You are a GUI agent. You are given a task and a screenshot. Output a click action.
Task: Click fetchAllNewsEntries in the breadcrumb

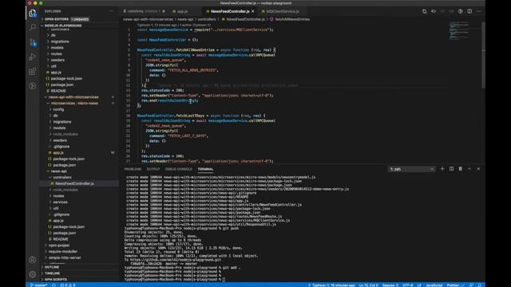pyautogui.click(x=292, y=19)
